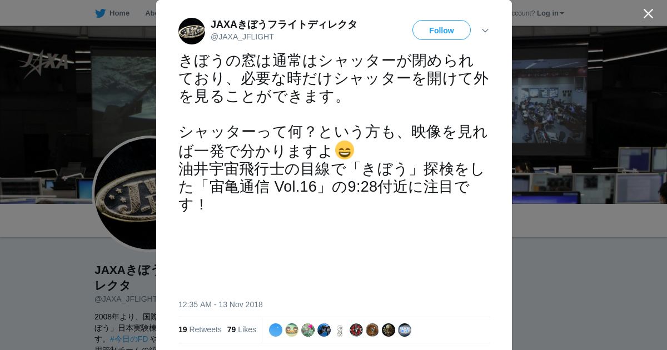Open the second liker avatar with the green face
The width and height of the screenshot is (667, 350).
click(x=292, y=330)
